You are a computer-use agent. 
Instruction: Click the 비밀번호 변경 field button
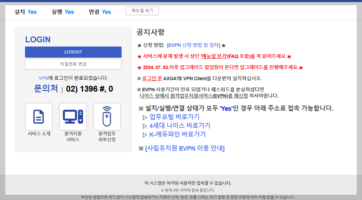pos(73,64)
